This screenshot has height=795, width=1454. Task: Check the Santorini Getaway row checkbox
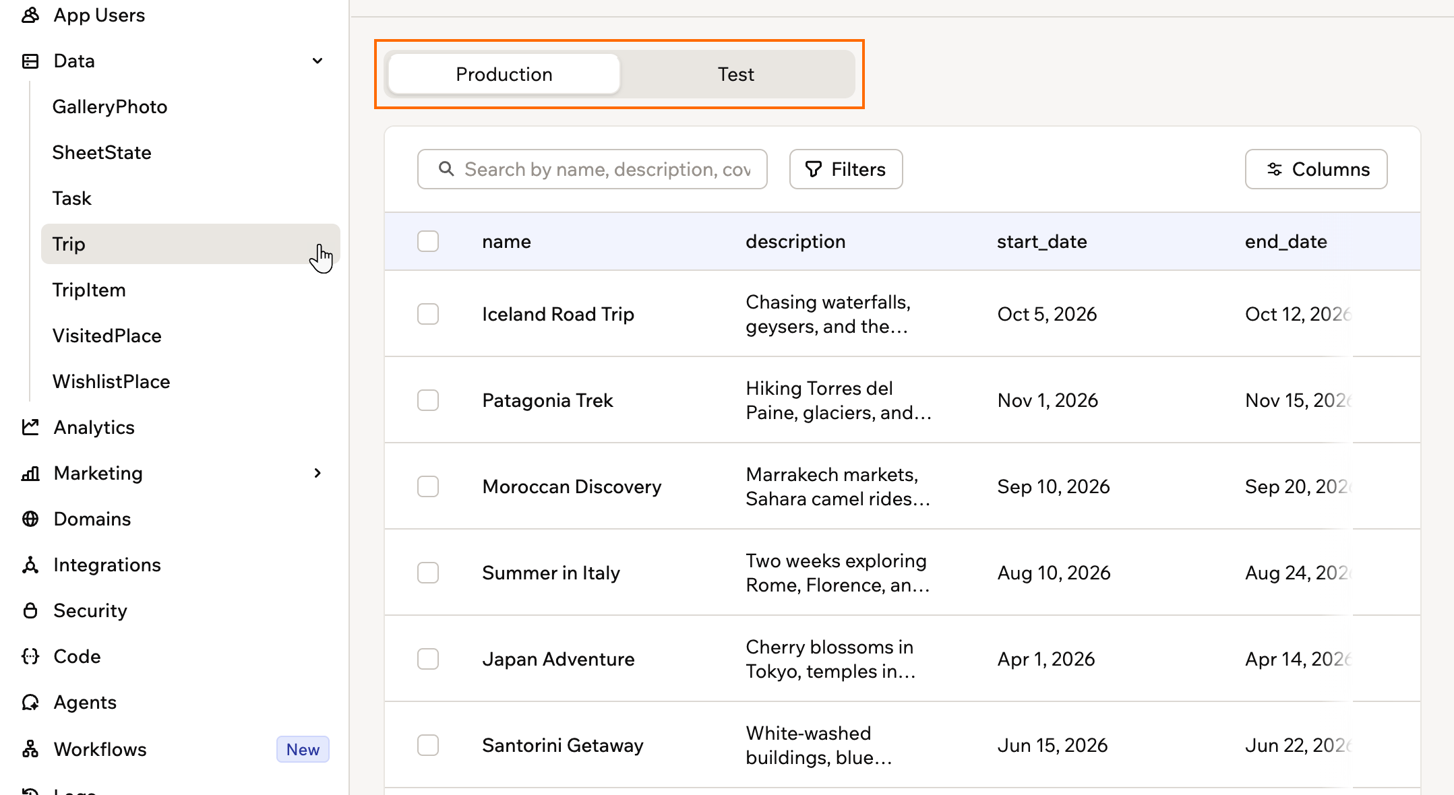(428, 745)
